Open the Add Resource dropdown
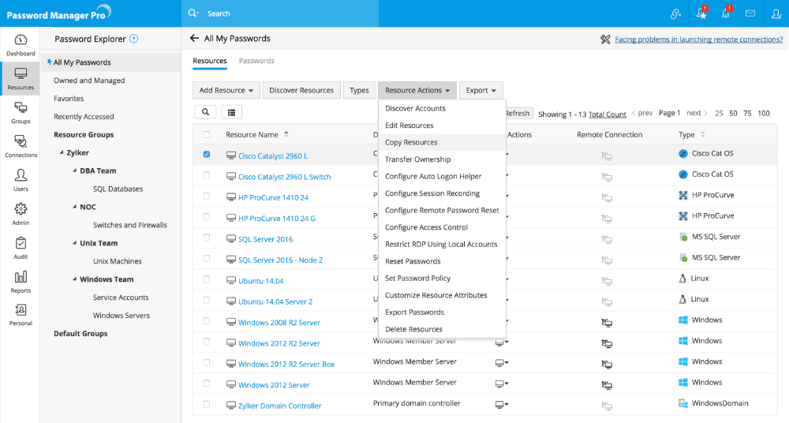Screen dimensions: 789x423 [226, 91]
